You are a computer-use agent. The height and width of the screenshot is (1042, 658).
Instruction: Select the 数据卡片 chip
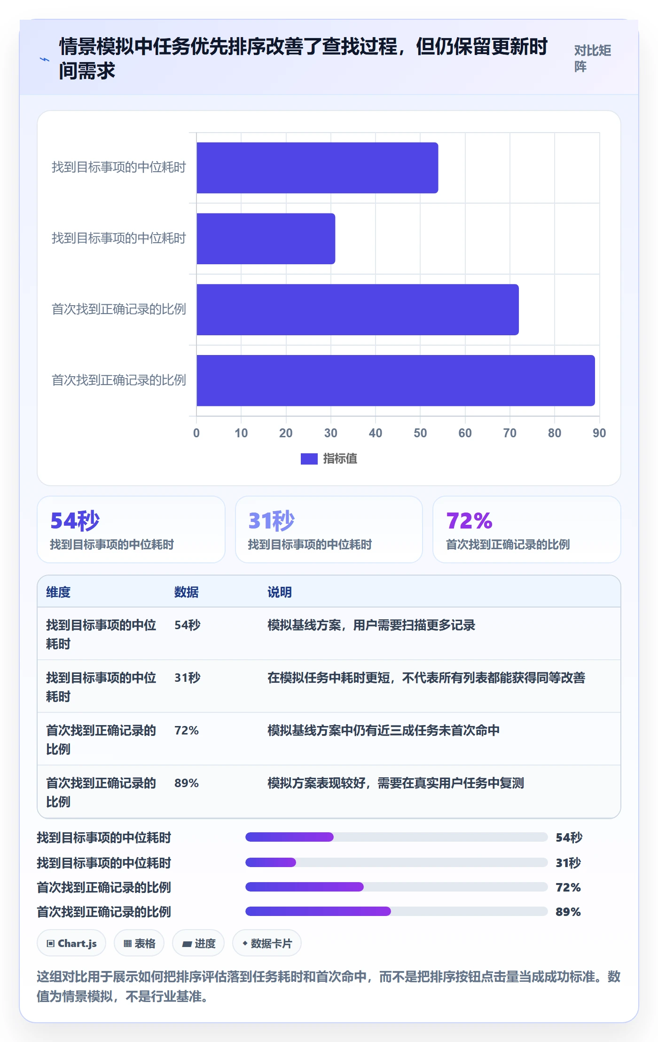coord(267,943)
